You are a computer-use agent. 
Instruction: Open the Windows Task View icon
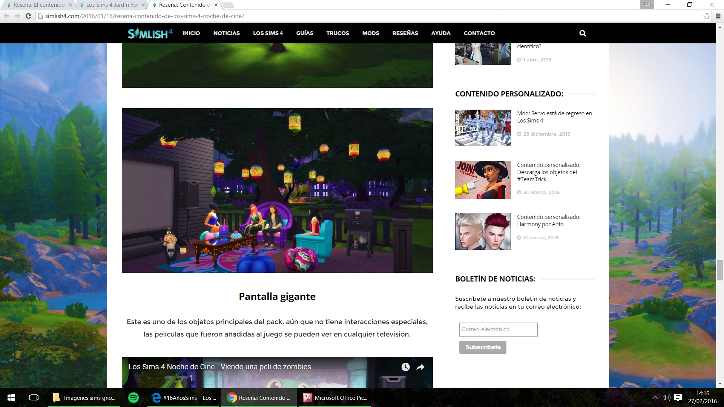coord(34,398)
